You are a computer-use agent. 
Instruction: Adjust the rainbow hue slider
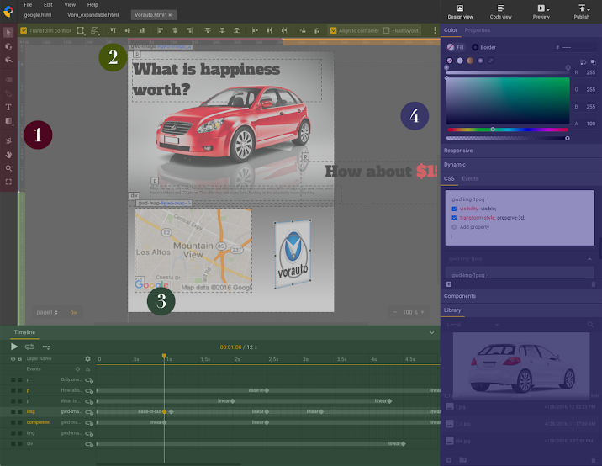508,130
